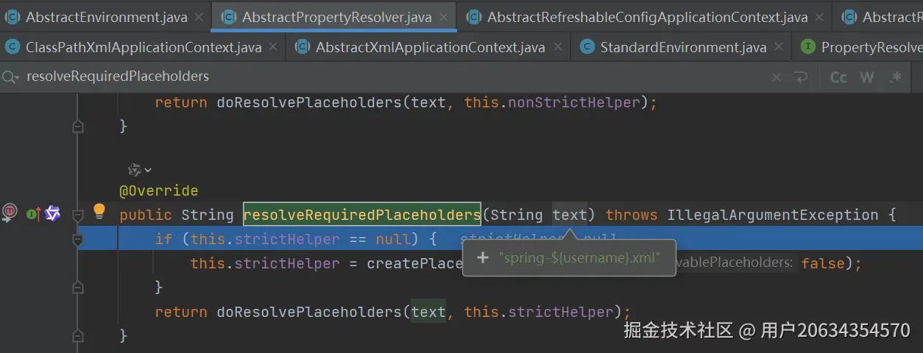The width and height of the screenshot is (923, 353).
Task: Click fold end marker after nonStrictHelper return
Action: tap(78, 126)
